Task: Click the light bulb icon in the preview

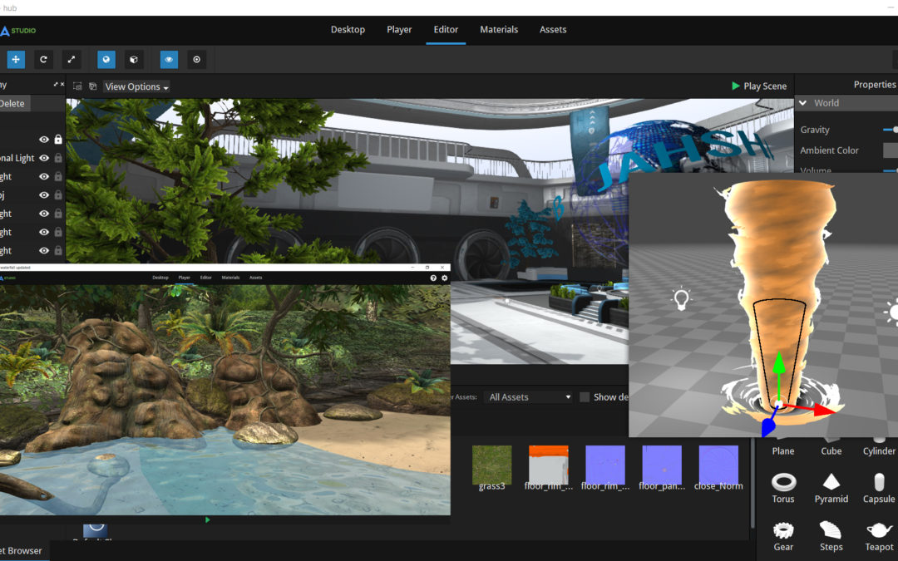Action: (x=681, y=299)
